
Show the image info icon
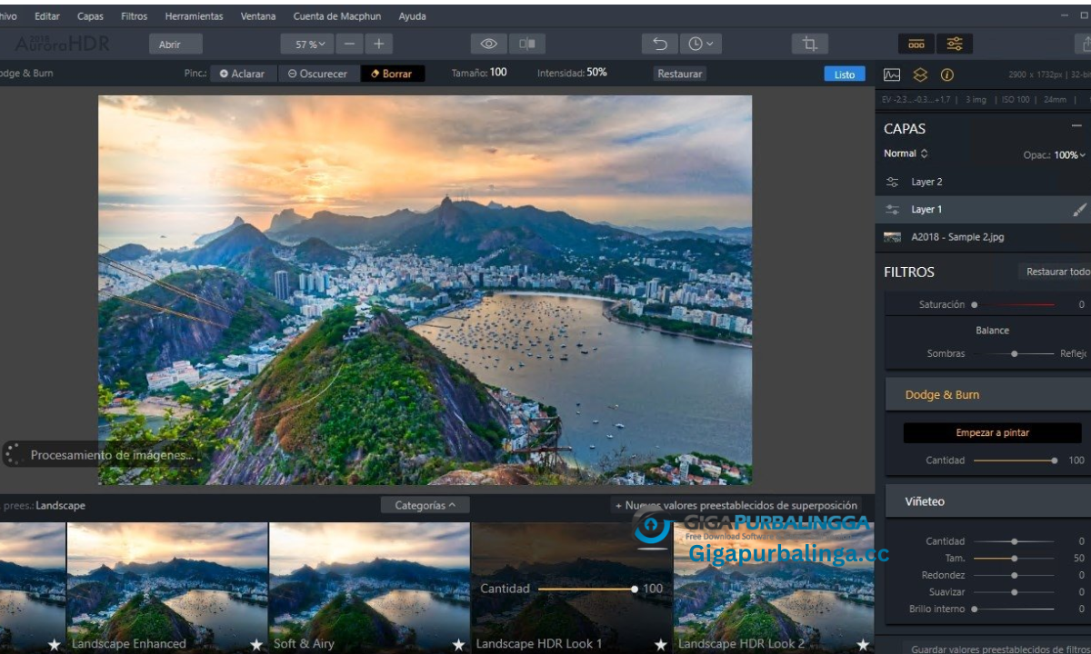946,74
